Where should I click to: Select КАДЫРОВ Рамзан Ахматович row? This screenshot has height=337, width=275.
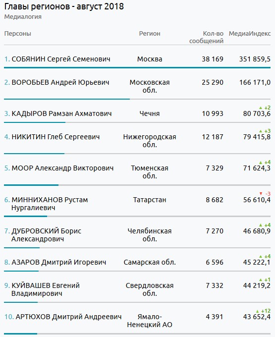[137, 113]
